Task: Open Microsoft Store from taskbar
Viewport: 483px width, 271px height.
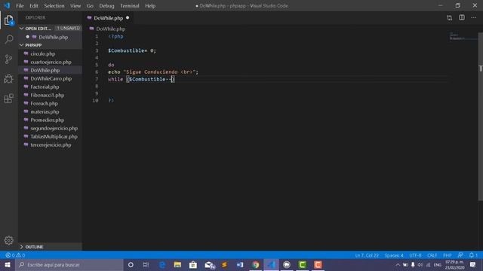Action: tap(193, 264)
